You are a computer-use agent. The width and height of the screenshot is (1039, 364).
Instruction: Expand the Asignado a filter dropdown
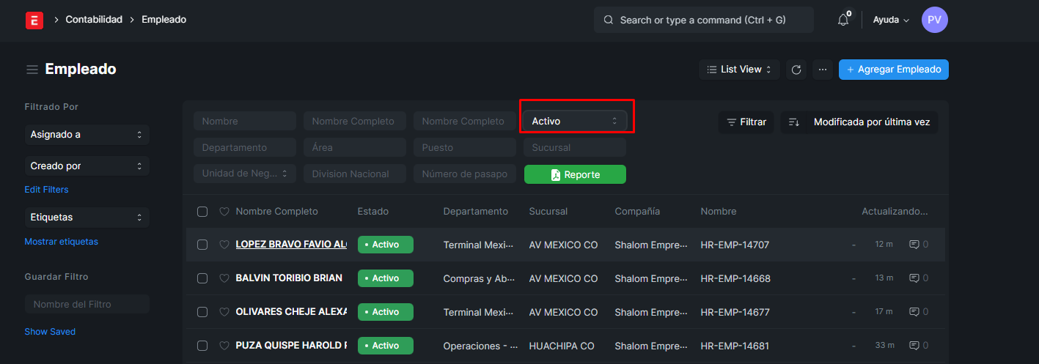(x=87, y=135)
